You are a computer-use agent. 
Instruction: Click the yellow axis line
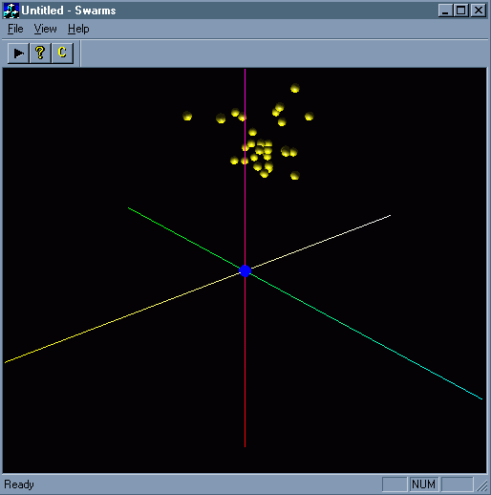pos(122,317)
